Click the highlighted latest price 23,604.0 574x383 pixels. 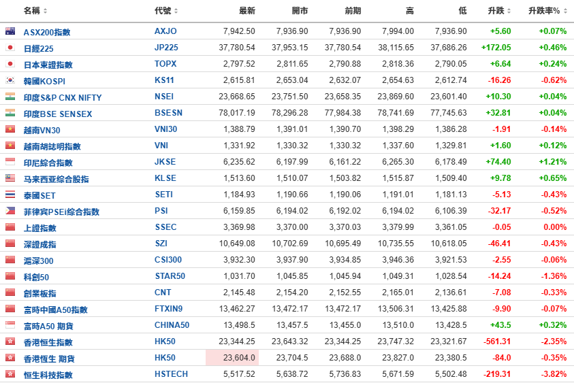[x=239, y=358]
